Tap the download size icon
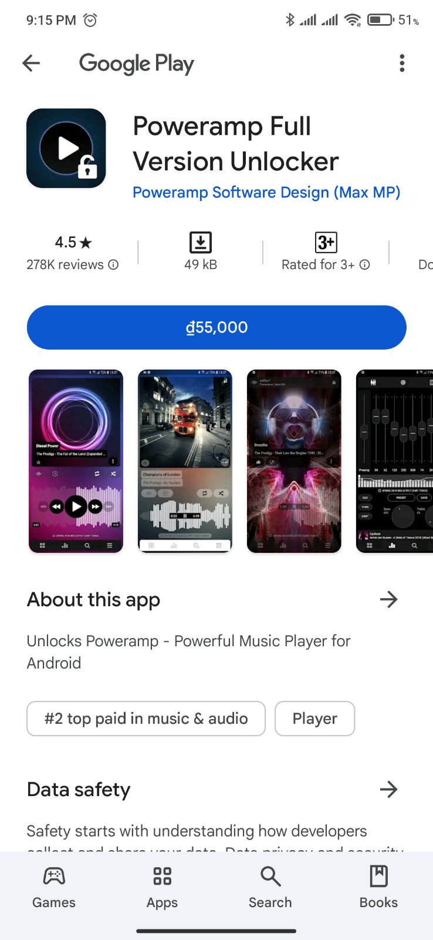 coord(201,242)
